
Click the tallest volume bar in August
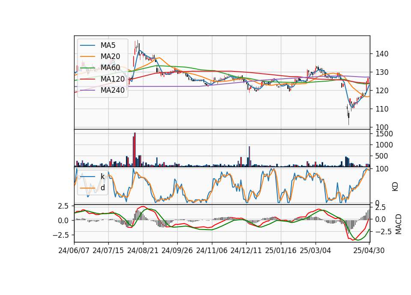pos(135,150)
